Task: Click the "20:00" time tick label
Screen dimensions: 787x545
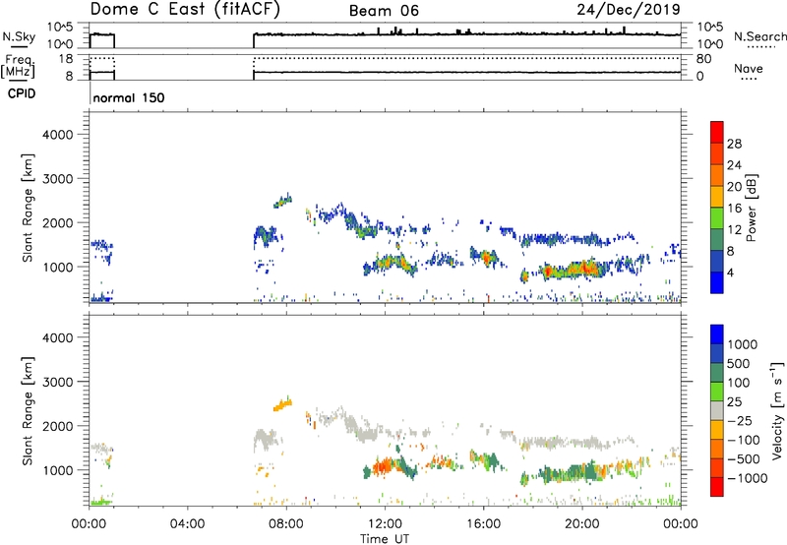Action: point(581,524)
